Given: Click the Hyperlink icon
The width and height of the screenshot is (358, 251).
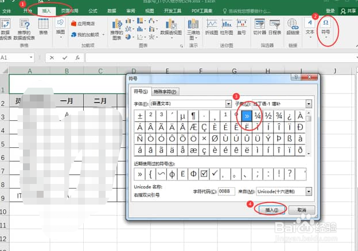Looking at the screenshot, I should (x=293, y=27).
